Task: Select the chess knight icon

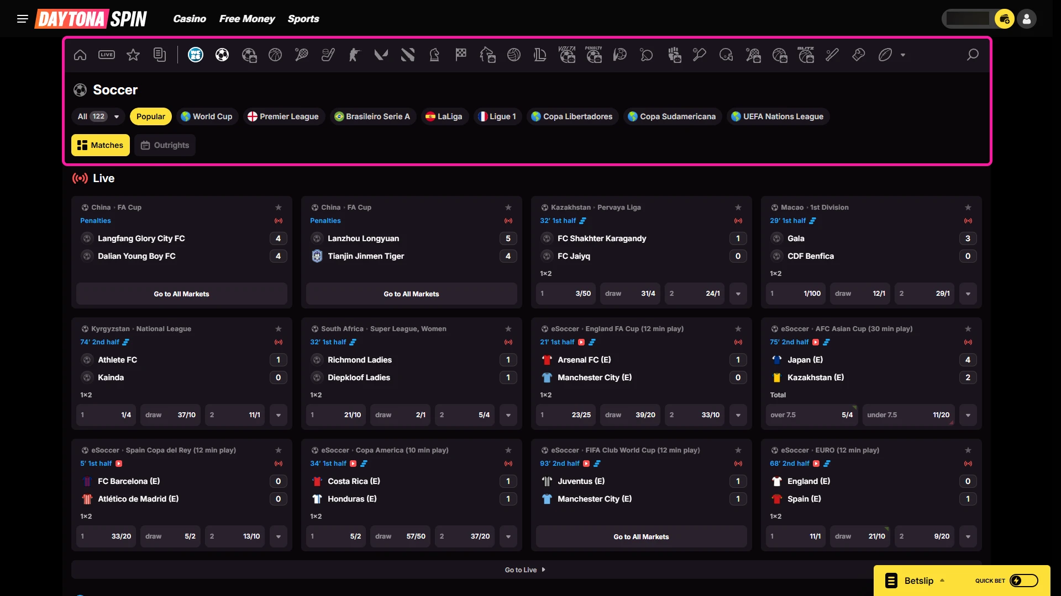Action: tap(434, 55)
